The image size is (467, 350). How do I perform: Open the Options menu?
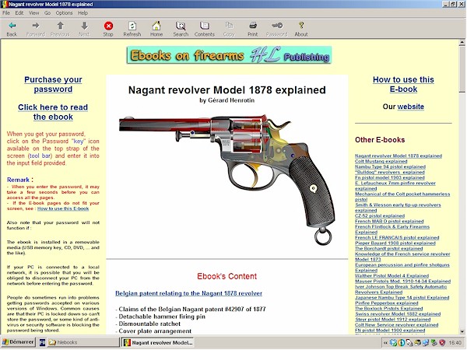tap(64, 12)
